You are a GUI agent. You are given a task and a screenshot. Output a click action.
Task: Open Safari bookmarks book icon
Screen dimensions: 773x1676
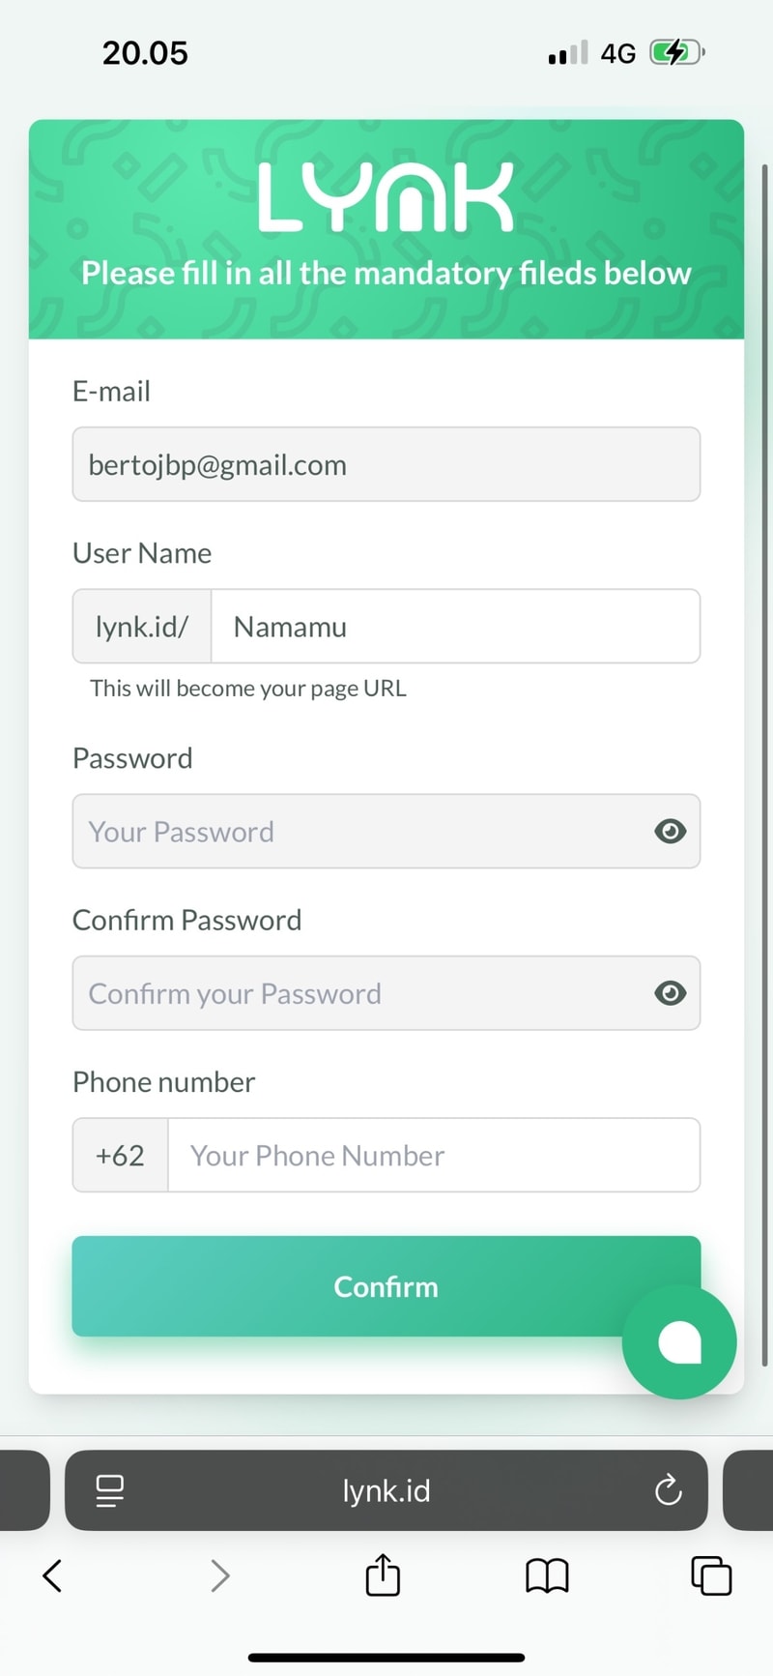[x=547, y=1575]
